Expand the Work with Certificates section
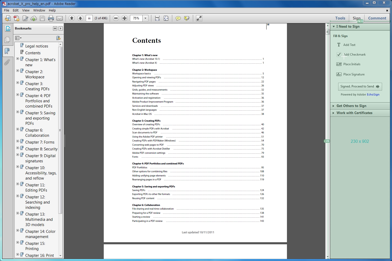 [x=333, y=113]
